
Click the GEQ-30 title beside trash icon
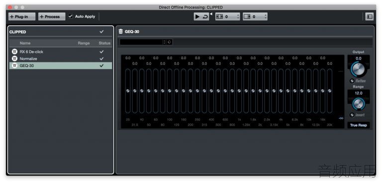point(132,32)
